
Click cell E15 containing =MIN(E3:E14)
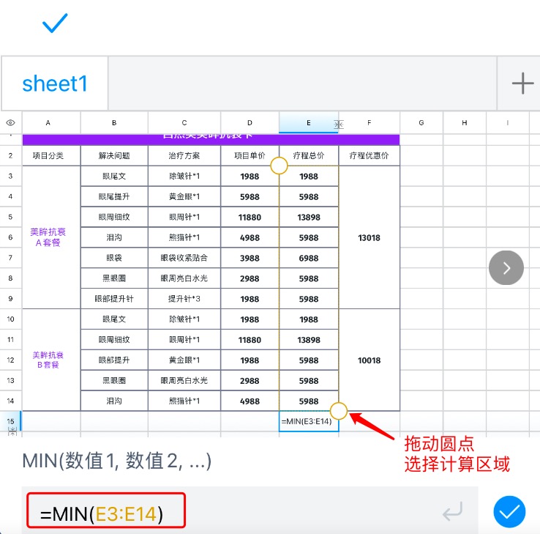point(309,421)
